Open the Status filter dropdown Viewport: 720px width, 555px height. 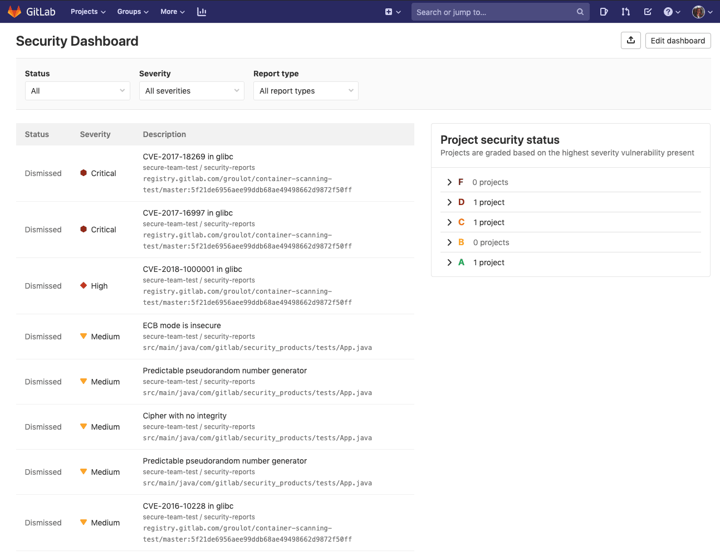coord(77,90)
